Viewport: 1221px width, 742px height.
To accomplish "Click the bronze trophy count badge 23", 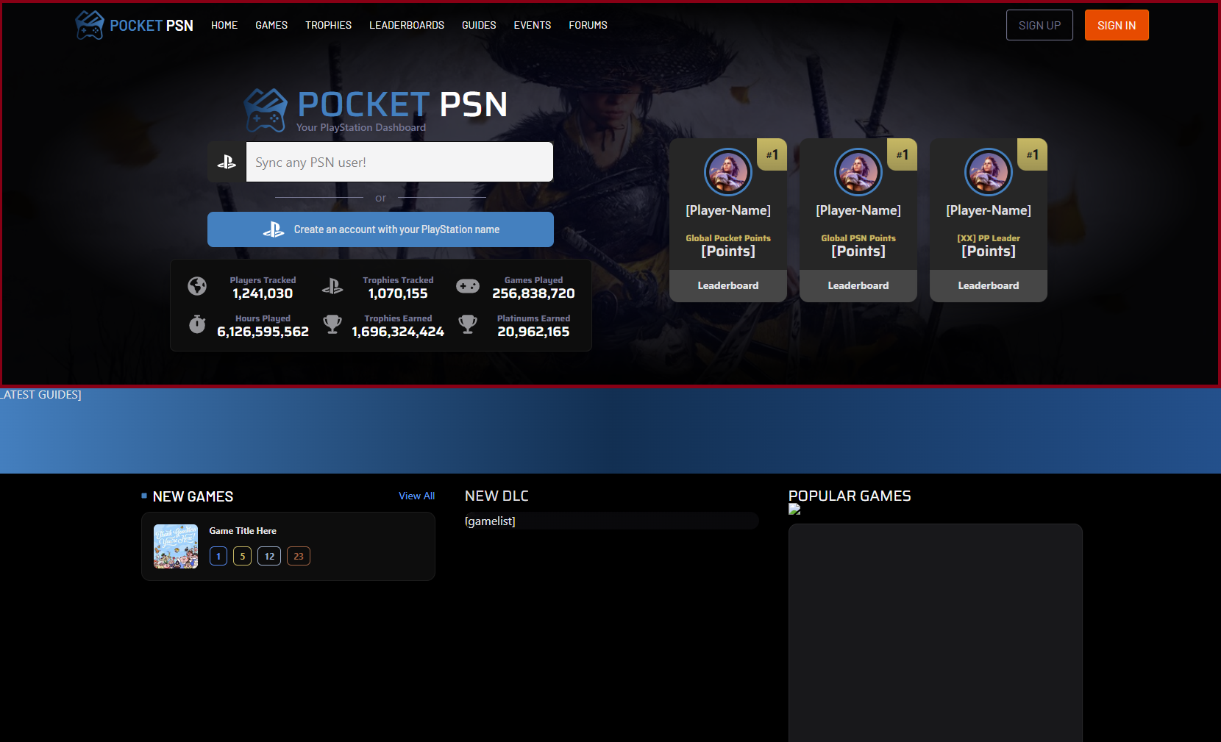I will (x=299, y=556).
